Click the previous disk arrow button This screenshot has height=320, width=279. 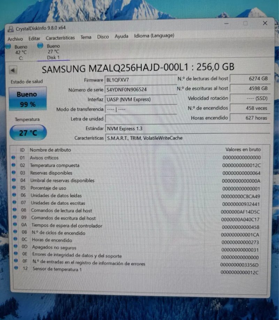[x=13, y=70]
